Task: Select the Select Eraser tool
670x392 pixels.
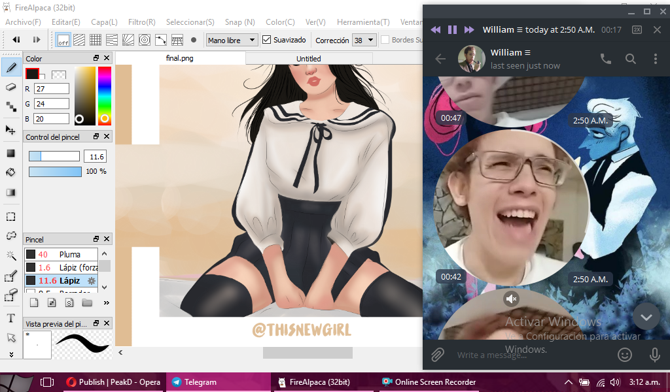Action: (11, 295)
